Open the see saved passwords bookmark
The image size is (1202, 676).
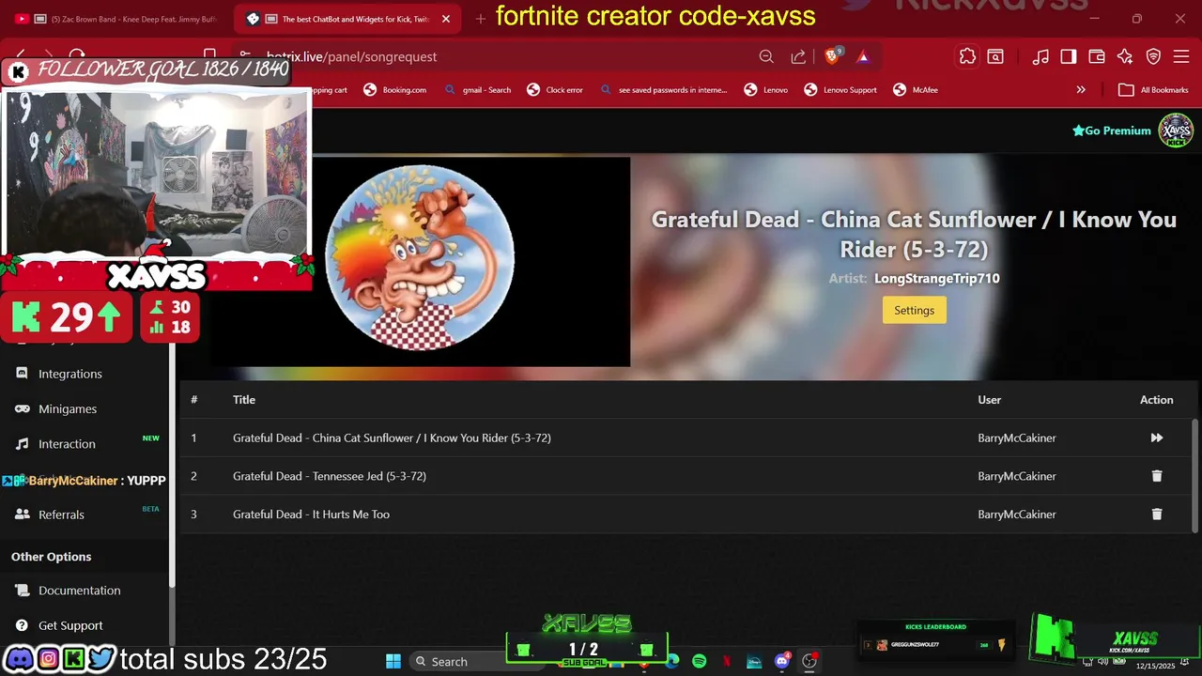[x=663, y=90]
